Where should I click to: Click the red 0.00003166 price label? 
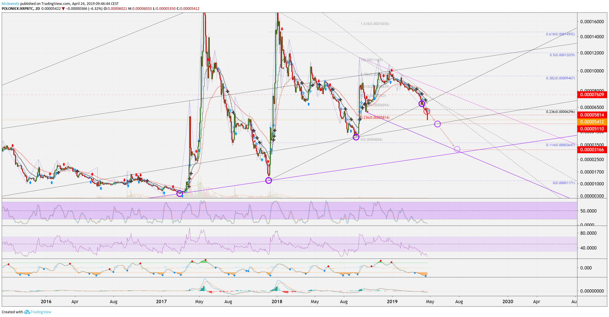[x=592, y=150]
